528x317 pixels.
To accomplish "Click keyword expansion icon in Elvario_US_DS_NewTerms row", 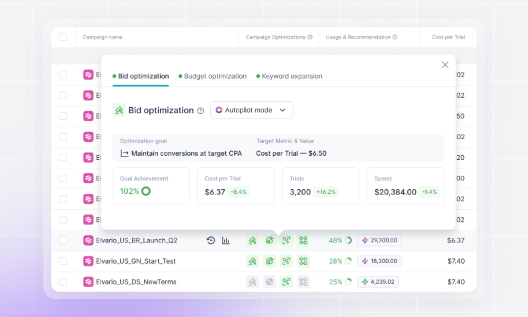I will [286, 282].
